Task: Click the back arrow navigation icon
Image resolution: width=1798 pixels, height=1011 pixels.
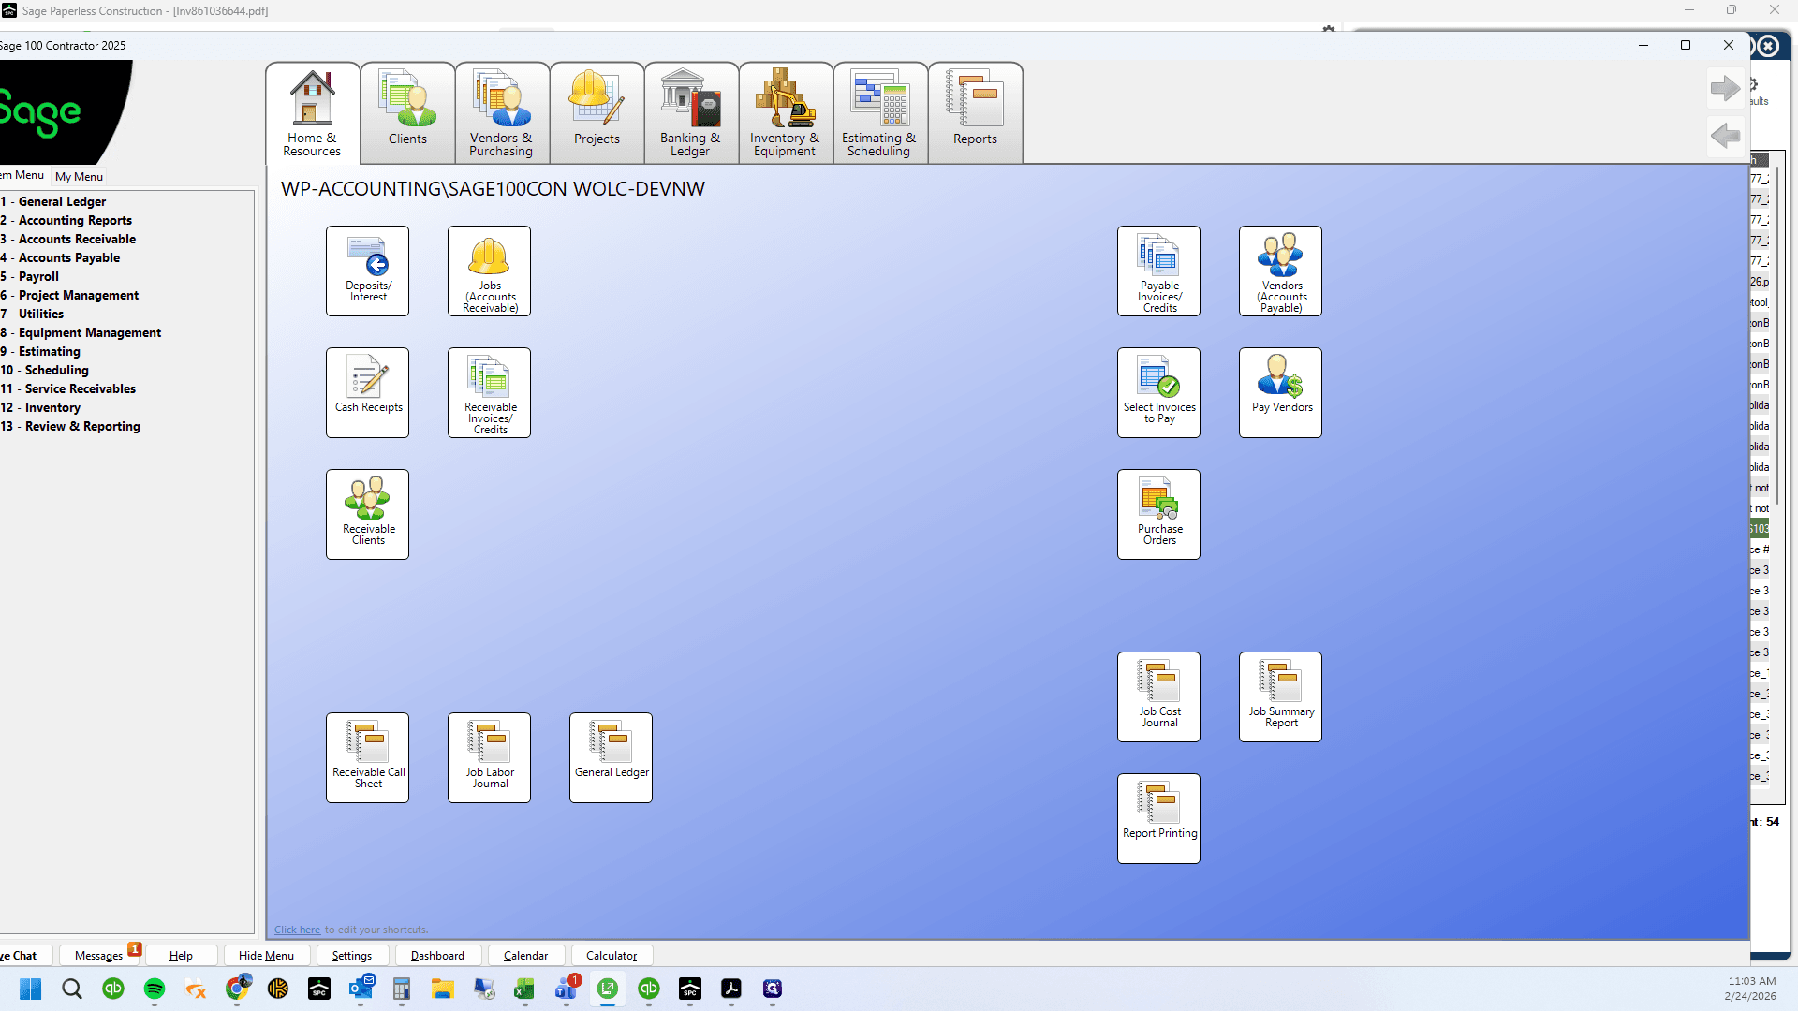Action: [x=1725, y=136]
